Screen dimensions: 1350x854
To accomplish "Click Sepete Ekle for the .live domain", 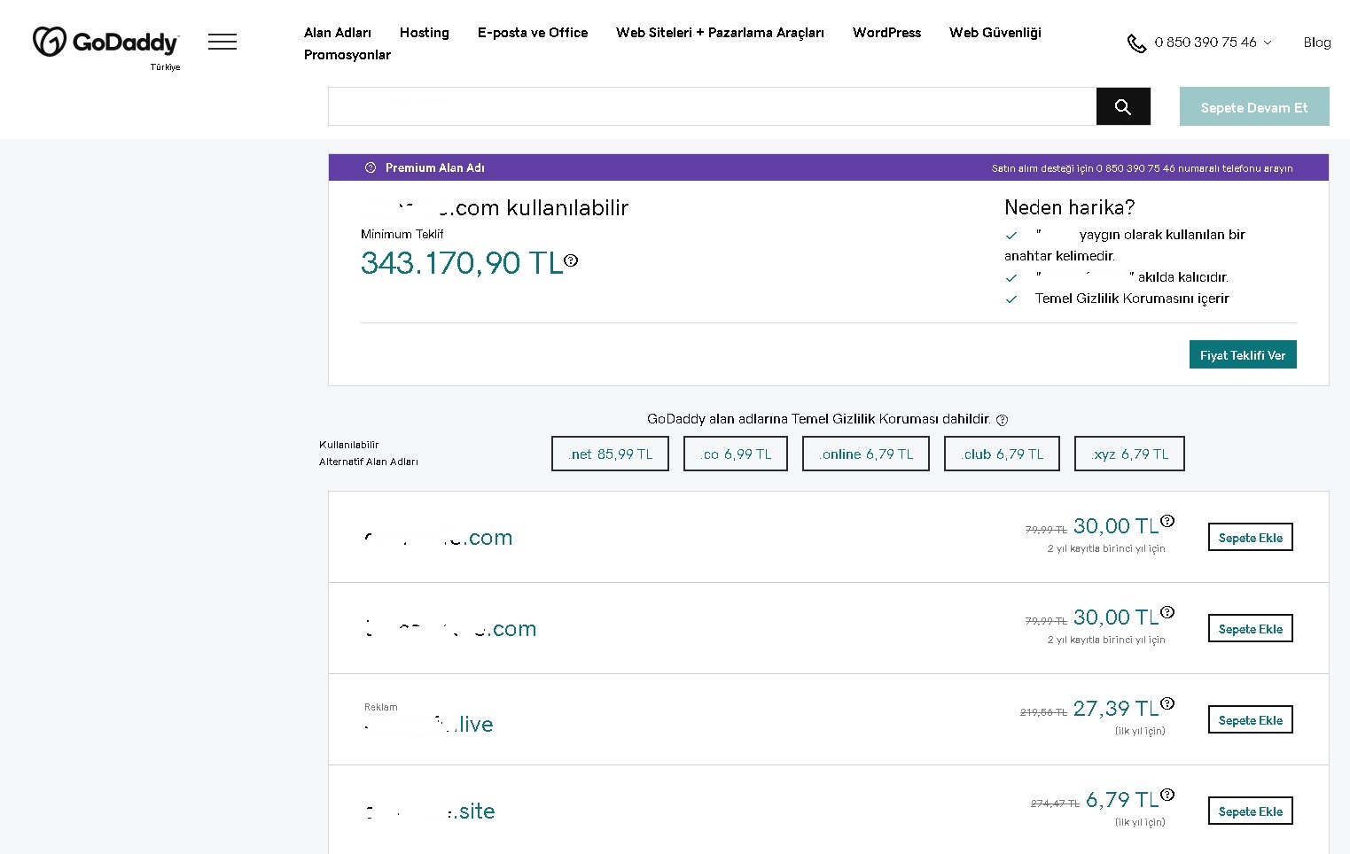I will [1251, 719].
